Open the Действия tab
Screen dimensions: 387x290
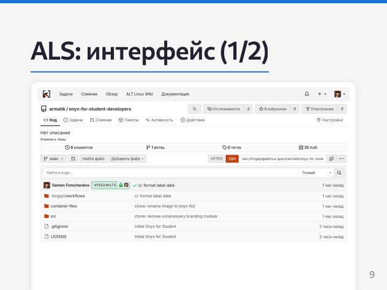coord(192,120)
